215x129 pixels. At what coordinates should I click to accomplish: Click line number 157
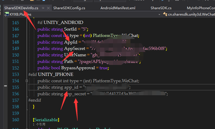(x=15, y=100)
